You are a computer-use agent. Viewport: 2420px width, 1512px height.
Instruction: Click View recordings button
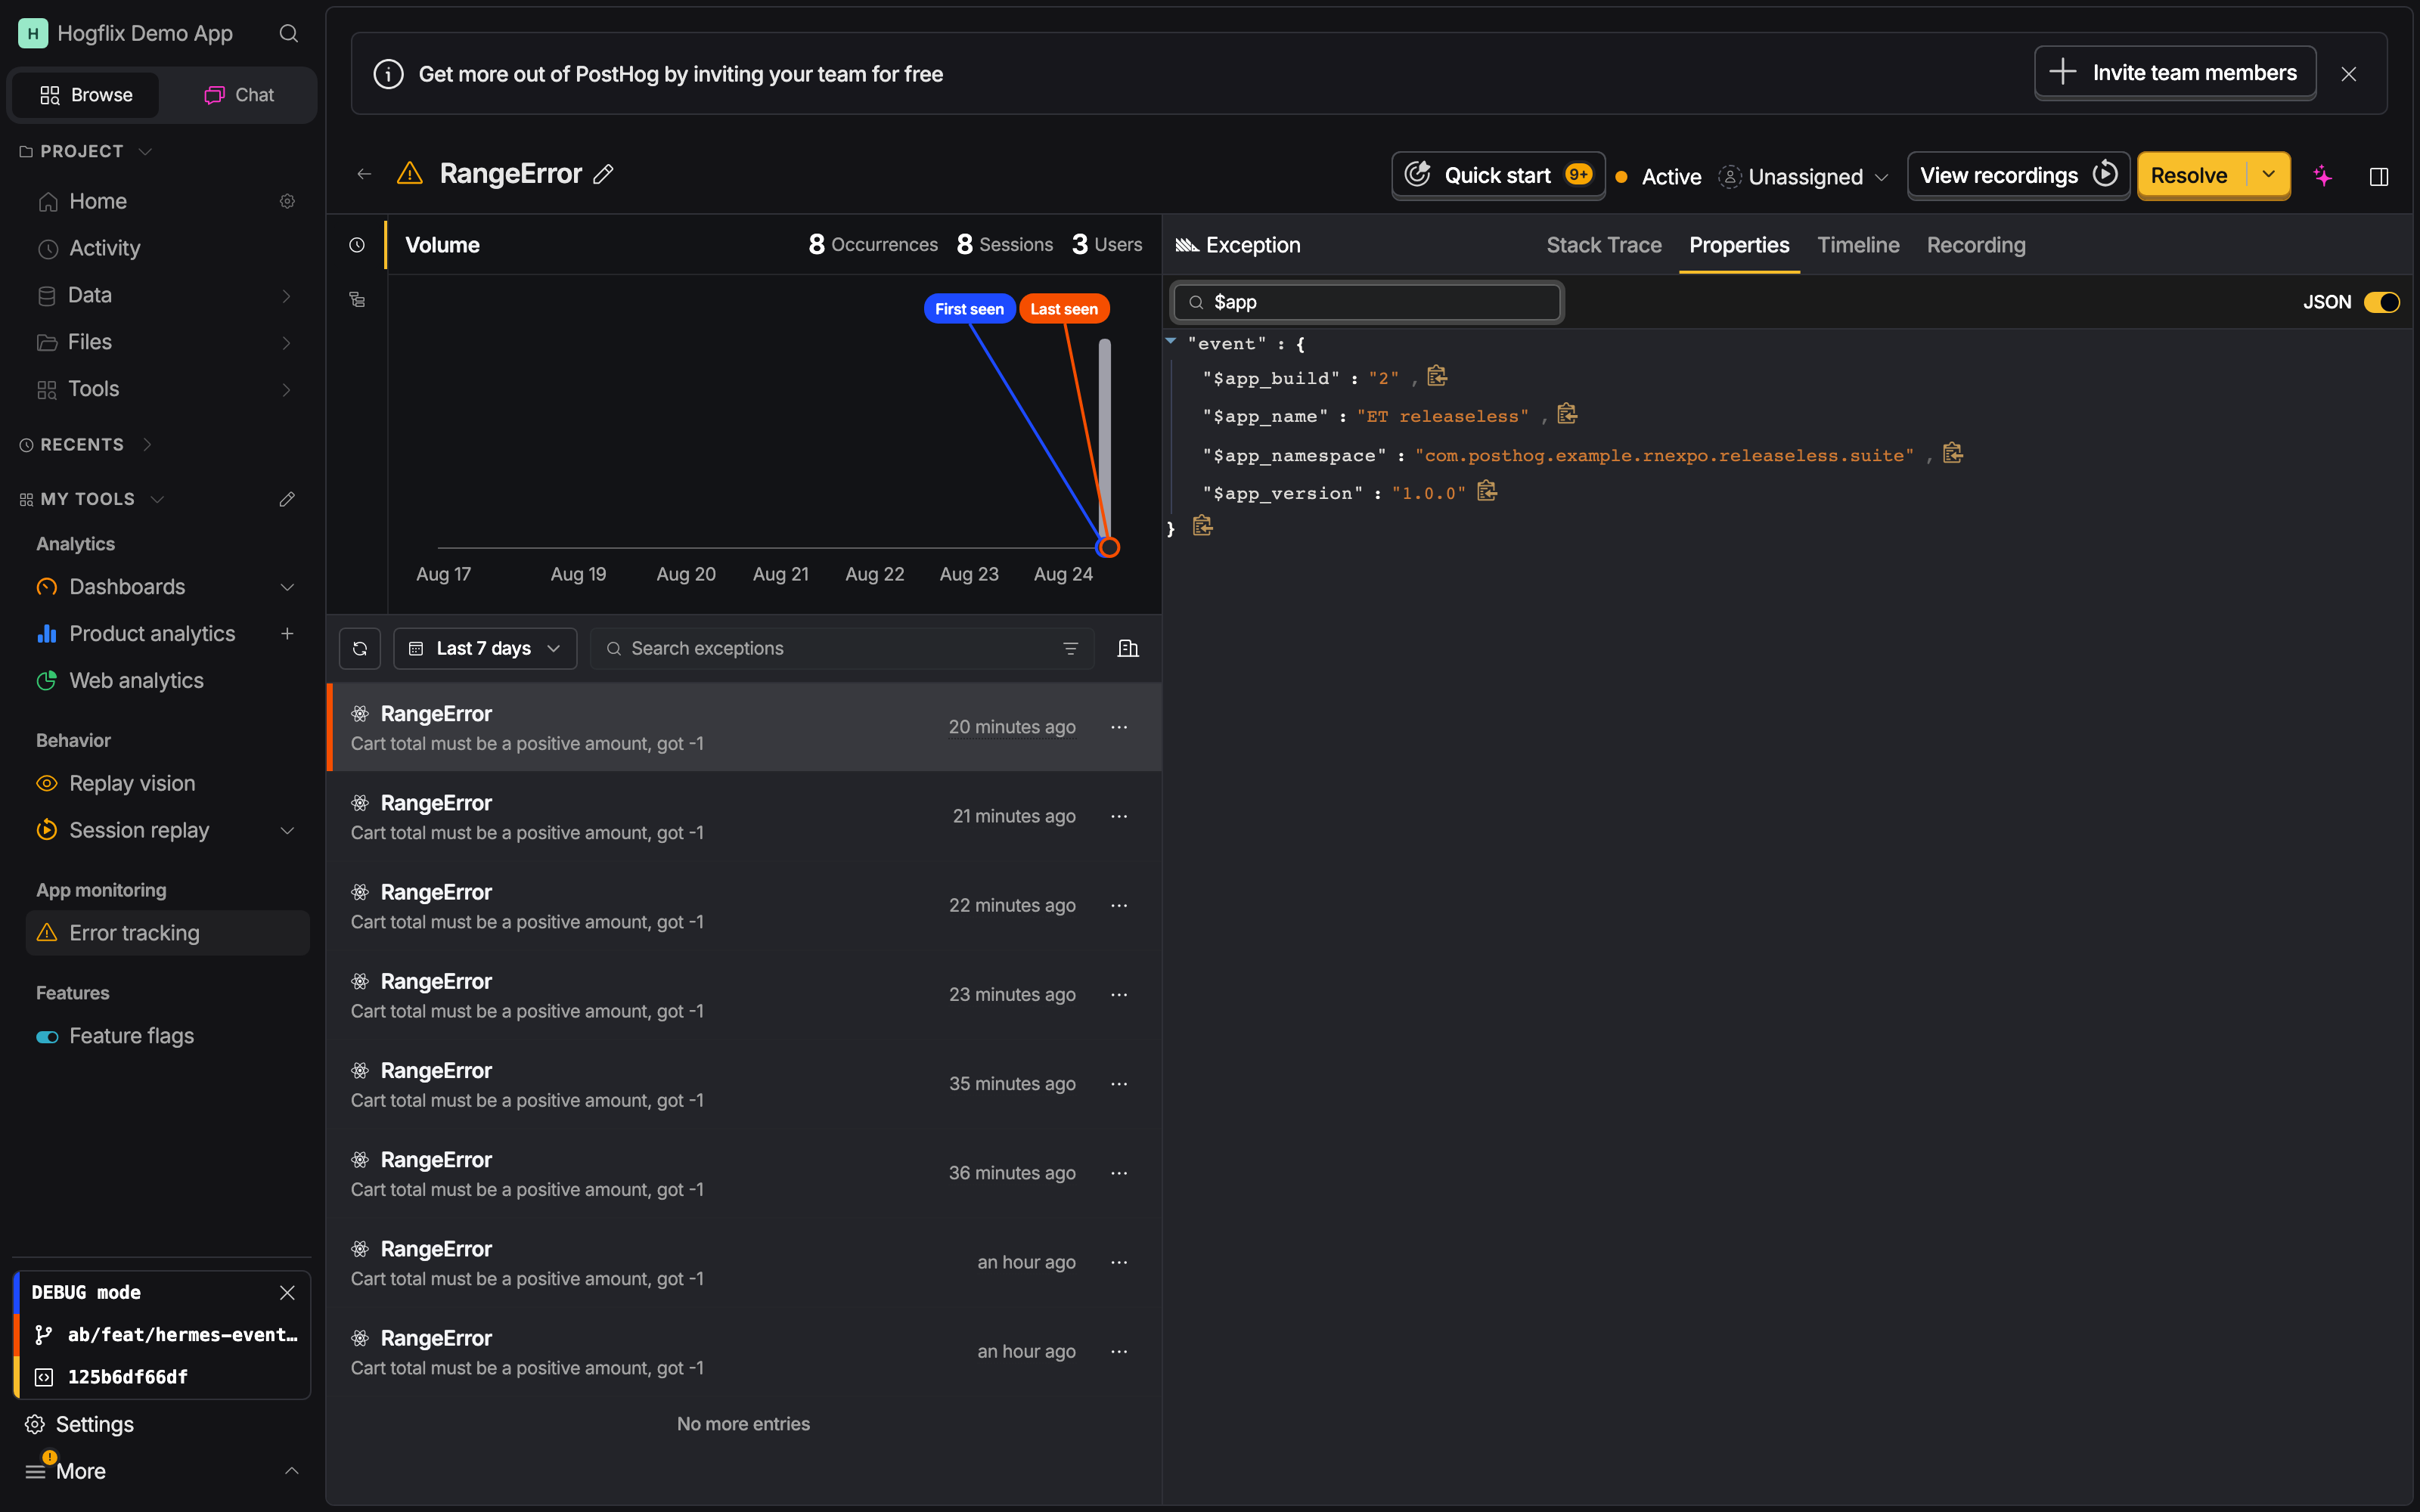point(2018,175)
